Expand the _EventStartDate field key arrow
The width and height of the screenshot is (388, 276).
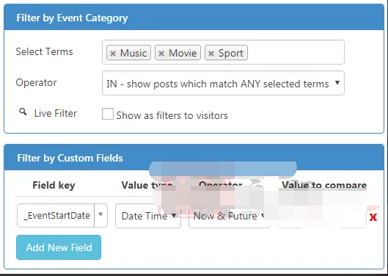click(x=100, y=215)
